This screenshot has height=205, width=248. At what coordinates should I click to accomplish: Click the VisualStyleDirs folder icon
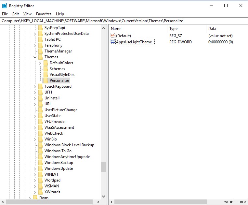46,75
